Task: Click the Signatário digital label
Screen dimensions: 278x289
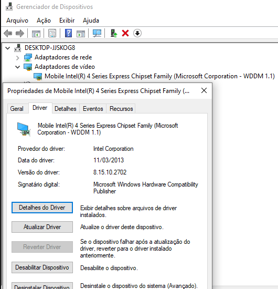Action: click(x=39, y=184)
